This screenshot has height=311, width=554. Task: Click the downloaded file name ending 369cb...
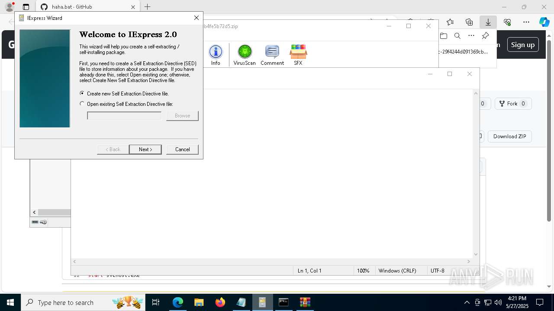(463, 52)
